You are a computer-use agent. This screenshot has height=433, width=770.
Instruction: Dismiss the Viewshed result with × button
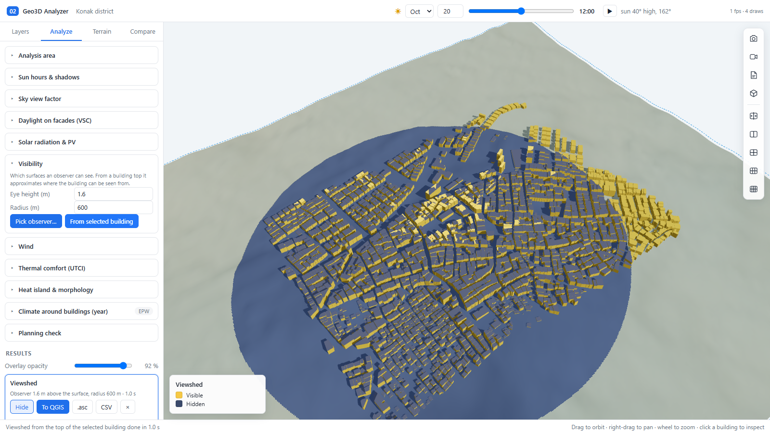pos(128,407)
